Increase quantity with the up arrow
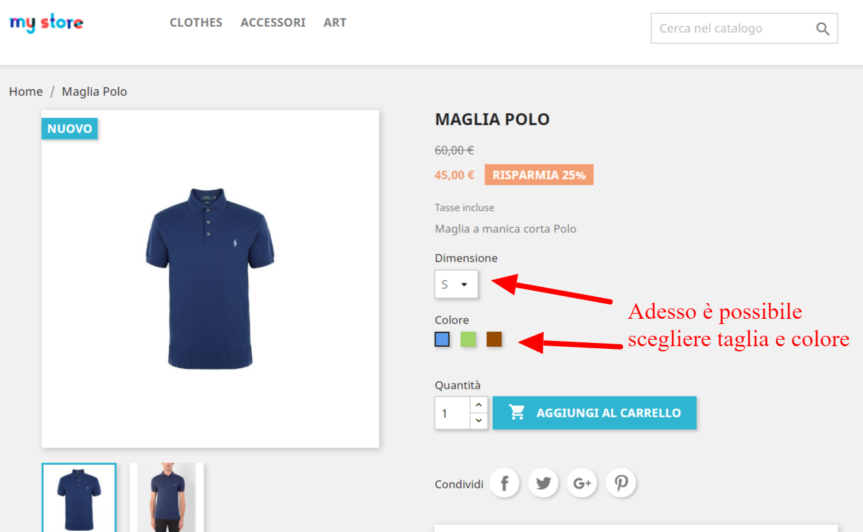 pos(479,404)
